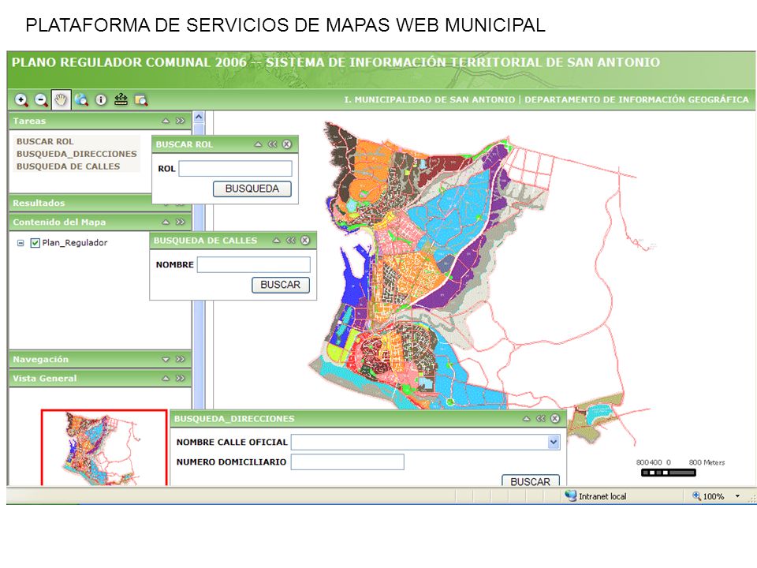Select the Zoom In tool
757x568 pixels.
tap(21, 100)
